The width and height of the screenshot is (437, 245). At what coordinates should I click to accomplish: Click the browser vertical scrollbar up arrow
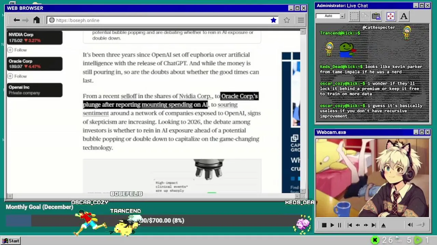tap(303, 32)
